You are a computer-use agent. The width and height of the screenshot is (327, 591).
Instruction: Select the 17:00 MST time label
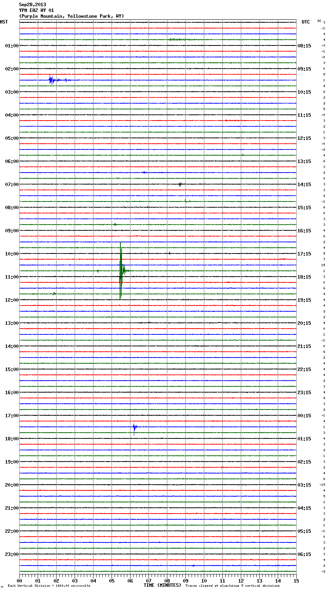(12, 416)
